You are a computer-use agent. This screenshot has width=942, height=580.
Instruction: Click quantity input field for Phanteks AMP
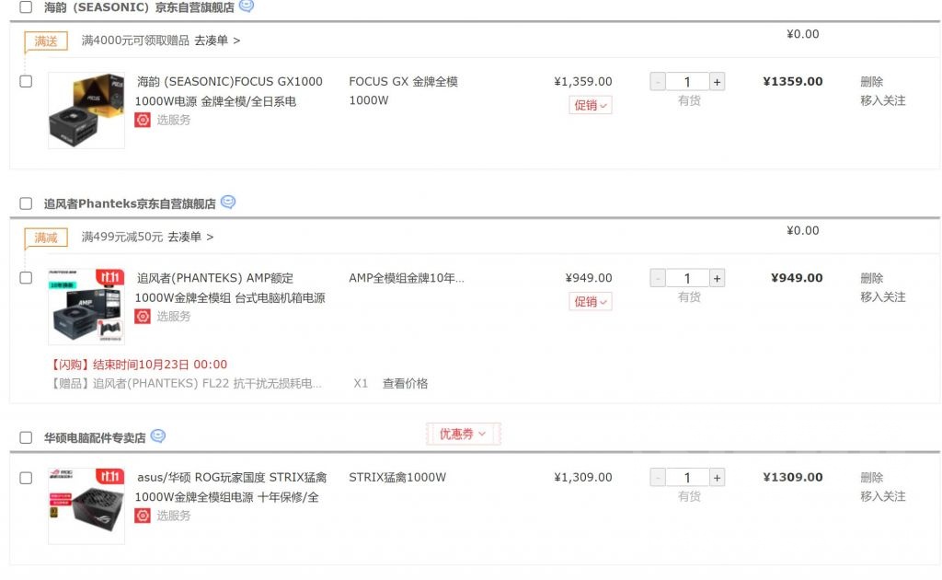pyautogui.click(x=687, y=278)
